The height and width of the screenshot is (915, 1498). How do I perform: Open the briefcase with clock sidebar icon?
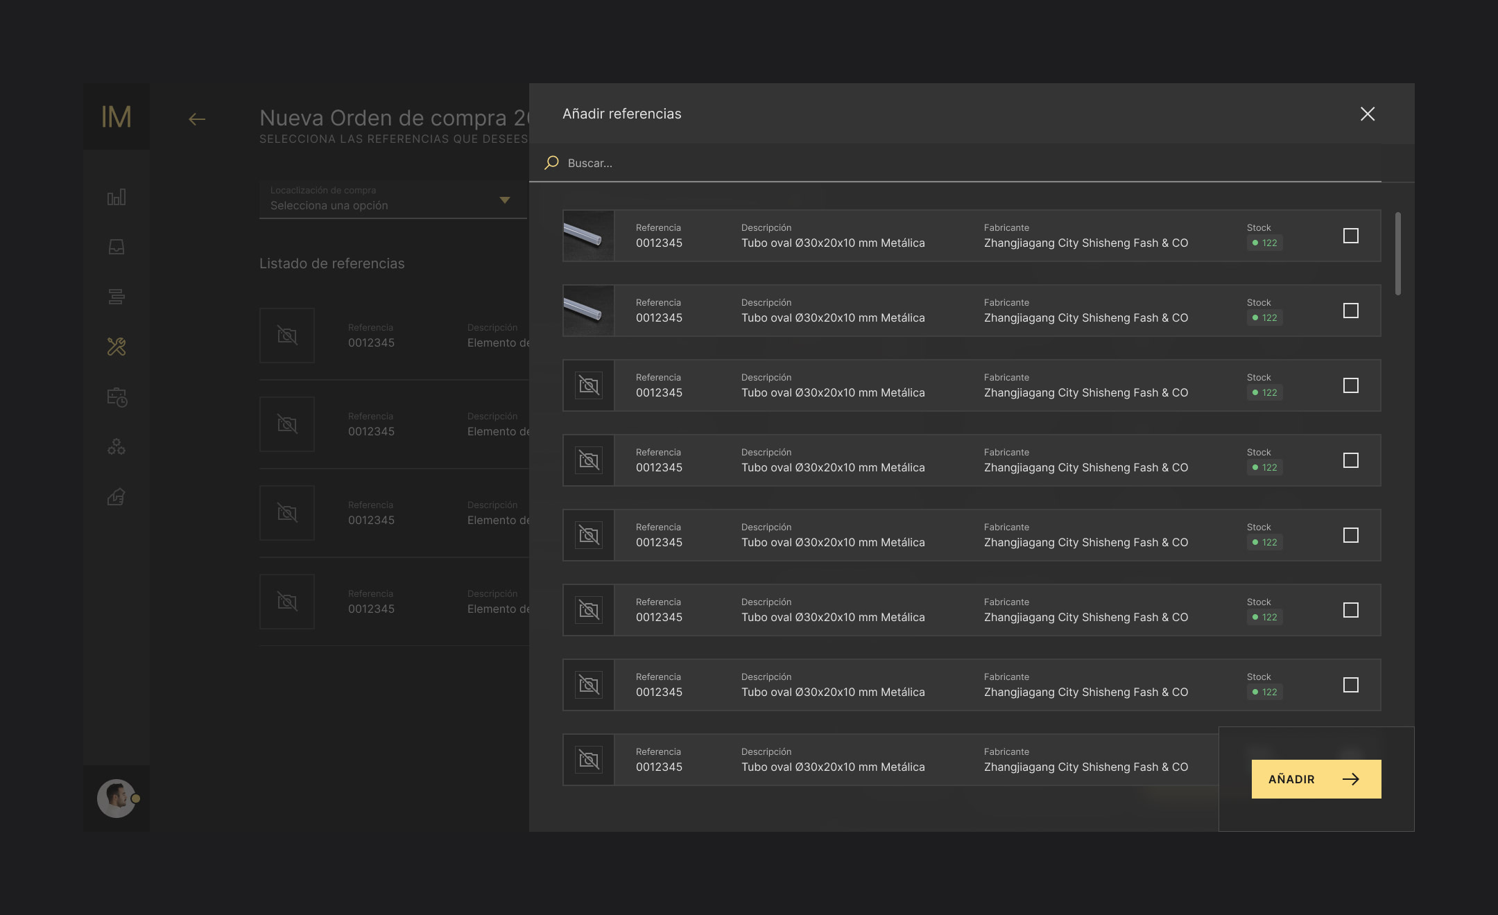(117, 397)
